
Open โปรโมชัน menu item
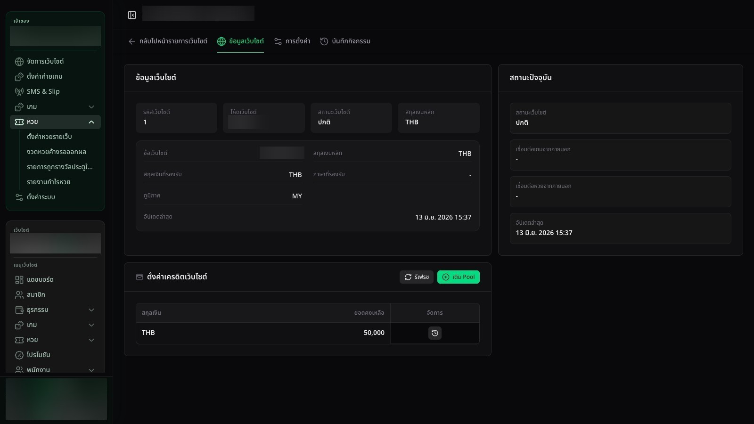[55, 355]
